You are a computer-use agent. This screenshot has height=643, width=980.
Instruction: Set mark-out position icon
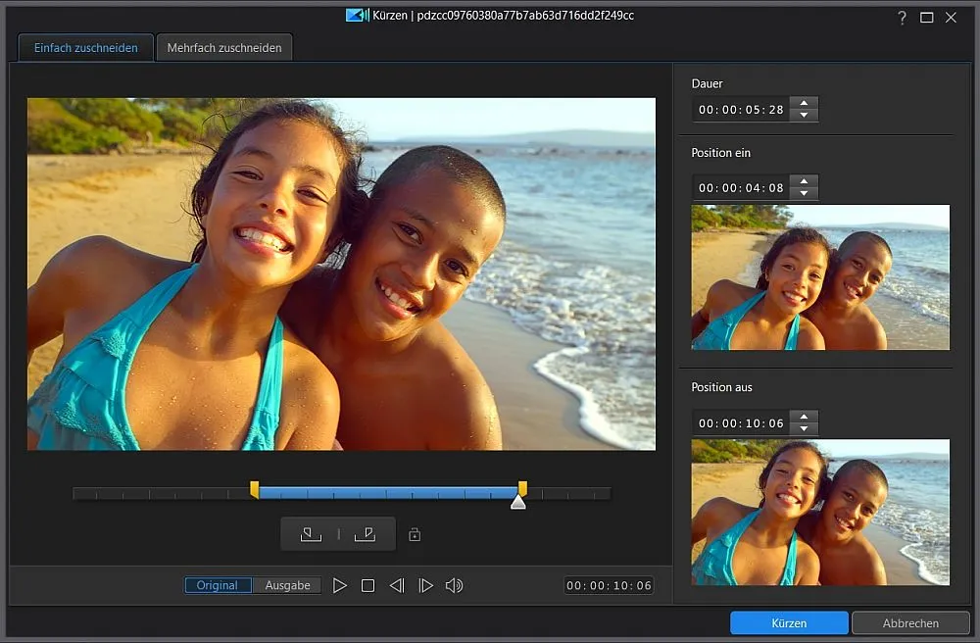365,534
